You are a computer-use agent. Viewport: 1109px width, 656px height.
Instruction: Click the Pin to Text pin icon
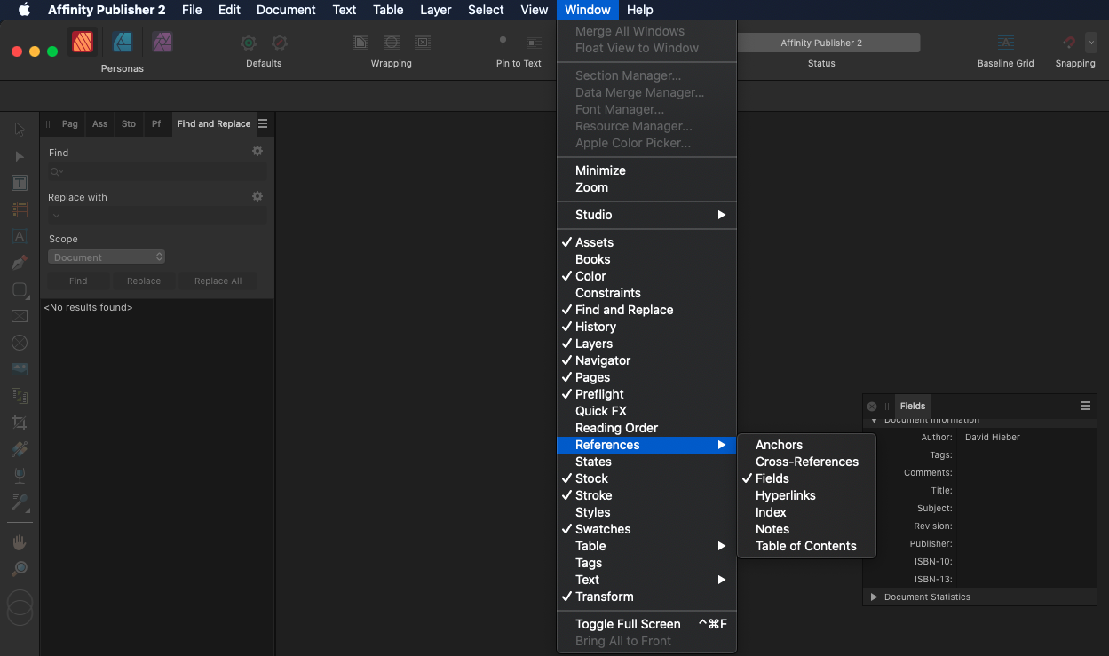click(503, 43)
